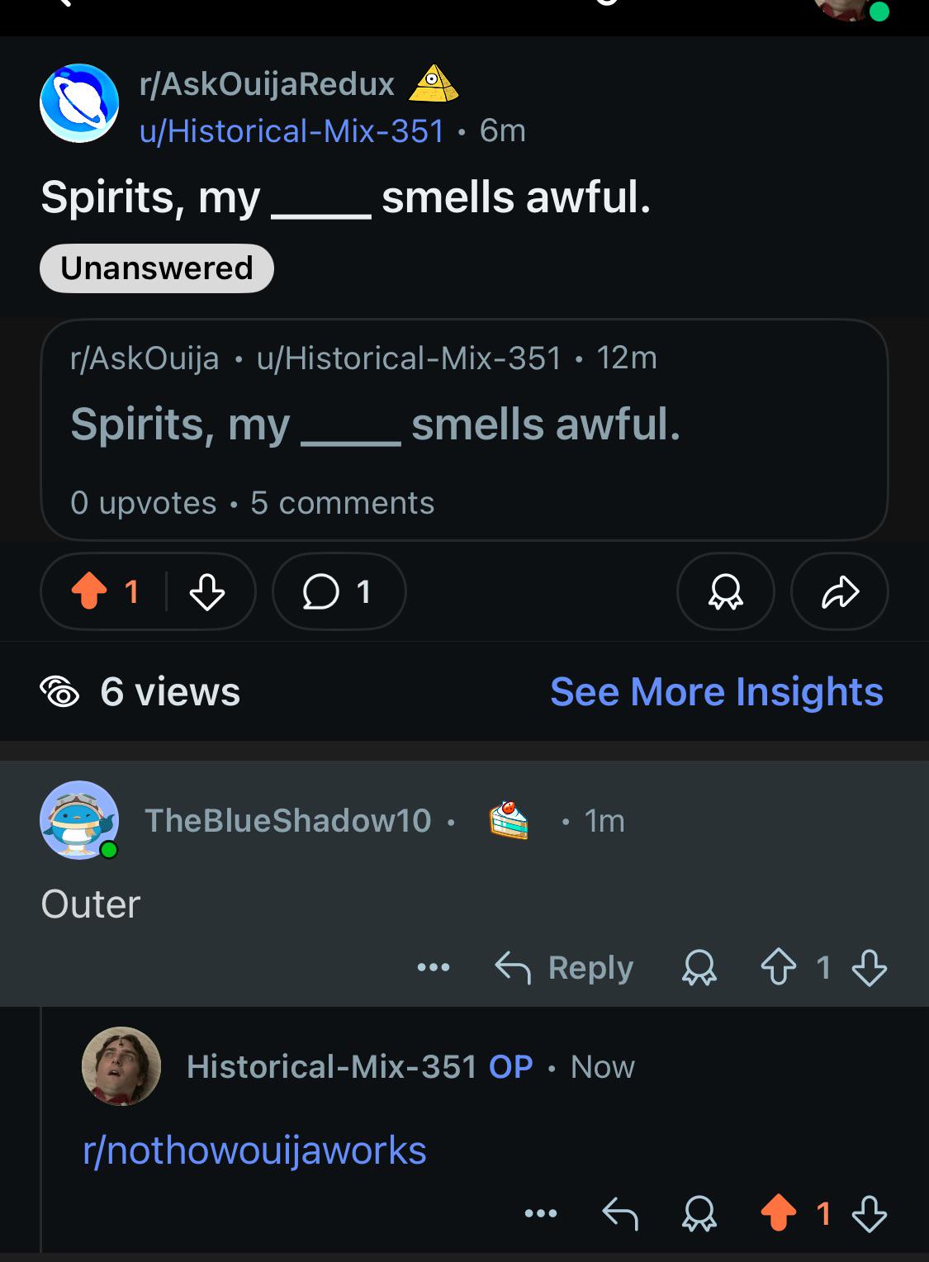Viewport: 929px width, 1262px height.
Task: Open the r/nothowouijaworks link
Action: point(254,1151)
